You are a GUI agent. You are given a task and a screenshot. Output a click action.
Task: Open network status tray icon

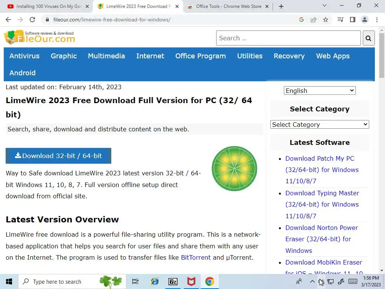click(x=330, y=281)
